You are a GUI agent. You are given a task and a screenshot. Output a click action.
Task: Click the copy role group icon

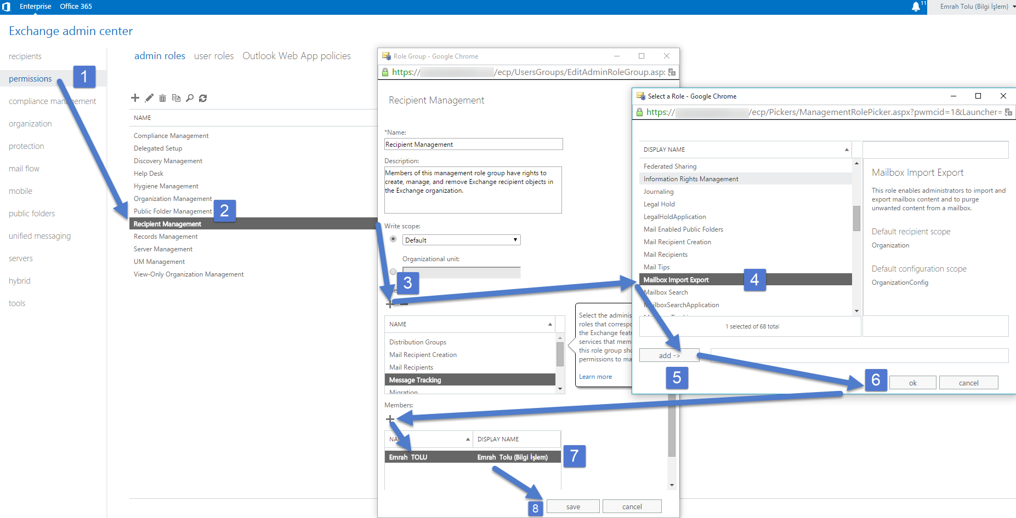(176, 98)
